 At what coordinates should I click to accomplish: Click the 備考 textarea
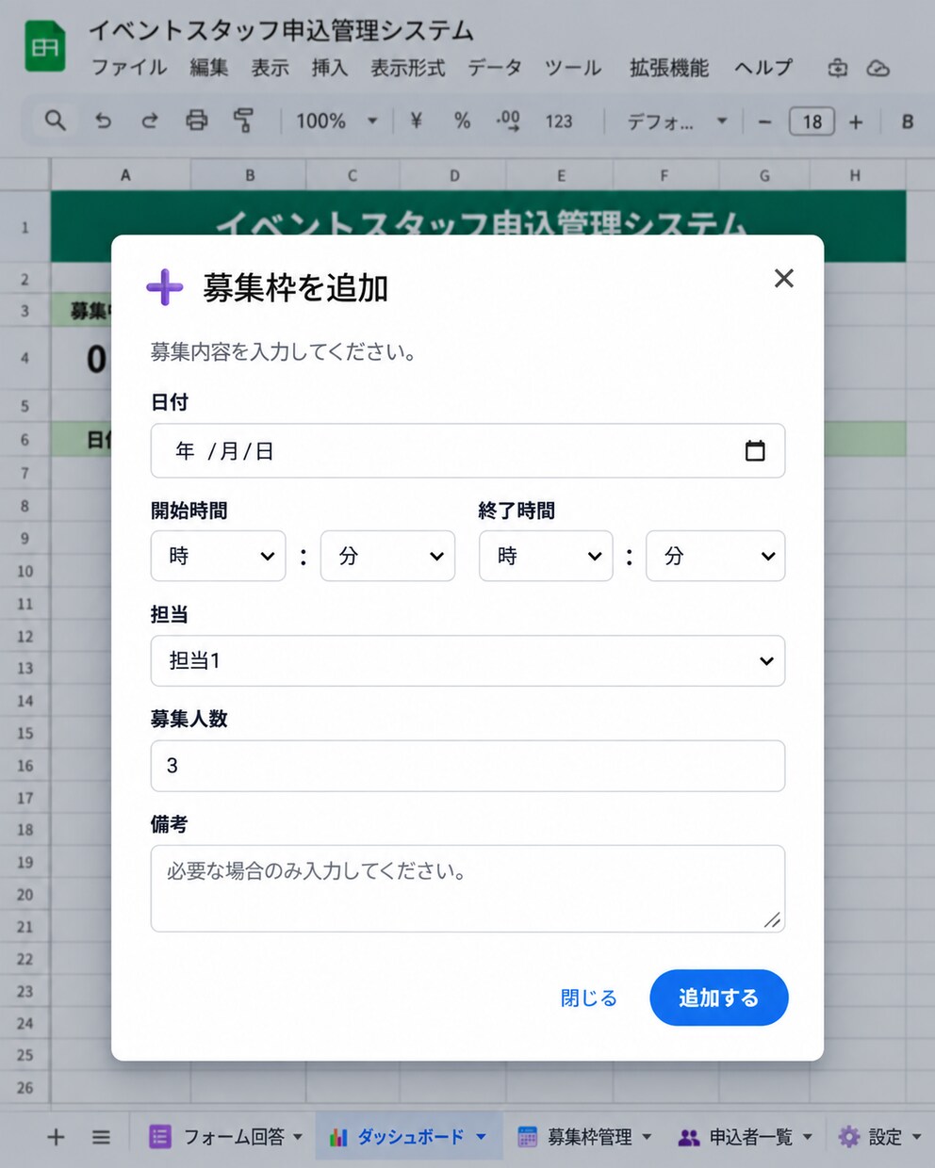click(467, 888)
